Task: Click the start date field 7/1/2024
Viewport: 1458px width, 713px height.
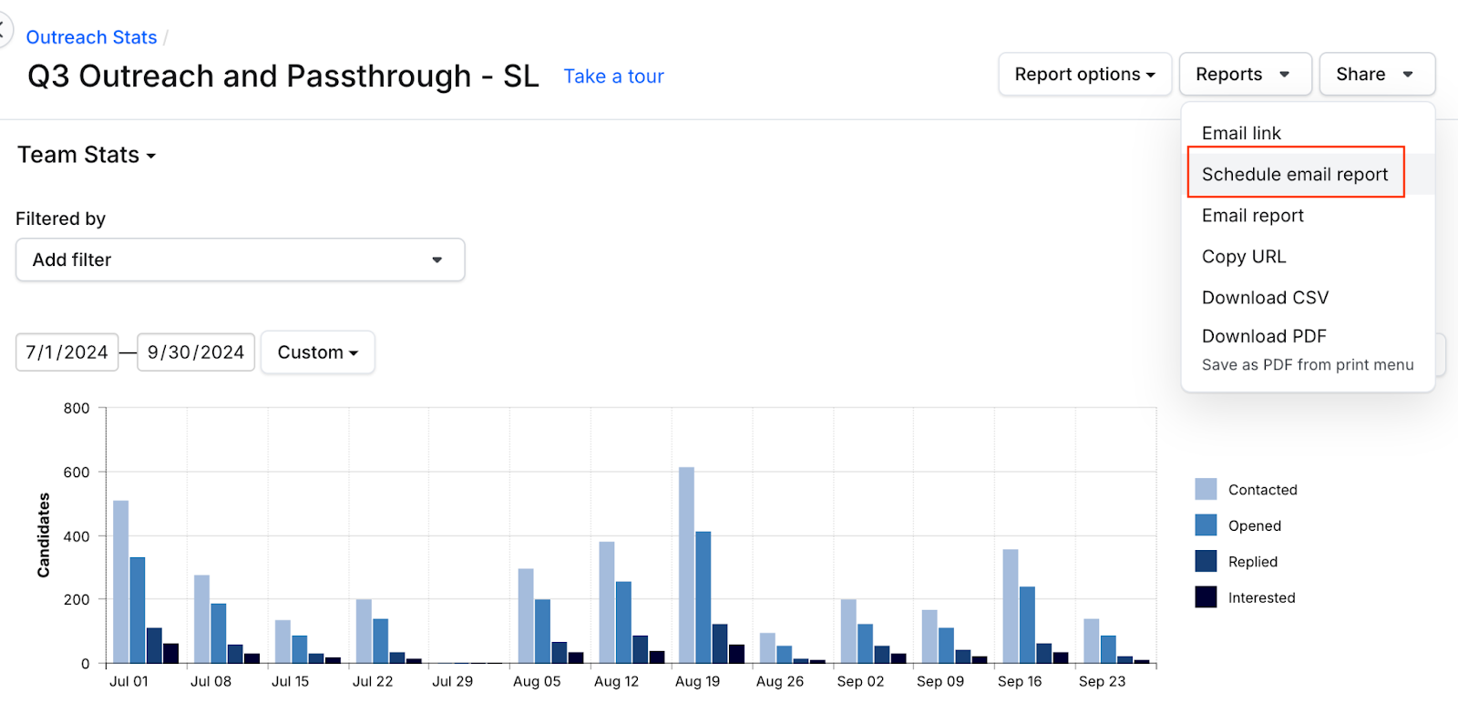Action: pyautogui.click(x=67, y=352)
